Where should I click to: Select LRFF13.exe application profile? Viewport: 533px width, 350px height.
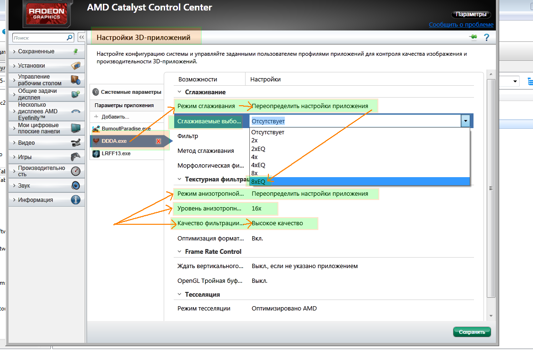(116, 154)
